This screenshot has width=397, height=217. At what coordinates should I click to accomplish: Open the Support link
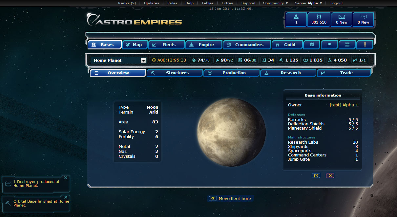click(x=248, y=3)
